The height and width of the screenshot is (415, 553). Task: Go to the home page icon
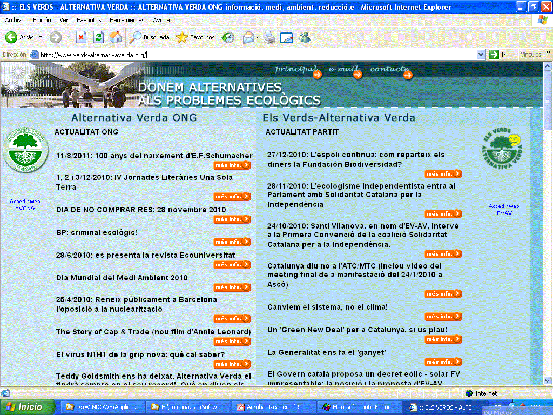(116, 37)
